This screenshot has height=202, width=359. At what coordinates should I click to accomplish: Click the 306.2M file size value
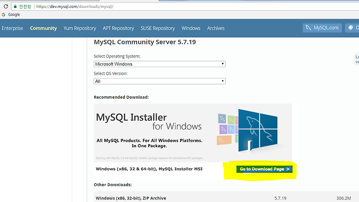344,198
